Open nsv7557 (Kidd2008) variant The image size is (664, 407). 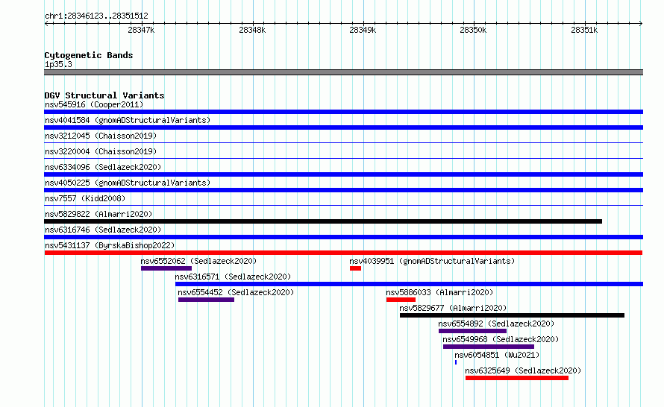tap(85, 198)
